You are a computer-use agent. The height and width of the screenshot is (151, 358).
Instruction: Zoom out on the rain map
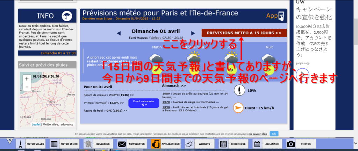pyautogui.click(x=27, y=87)
